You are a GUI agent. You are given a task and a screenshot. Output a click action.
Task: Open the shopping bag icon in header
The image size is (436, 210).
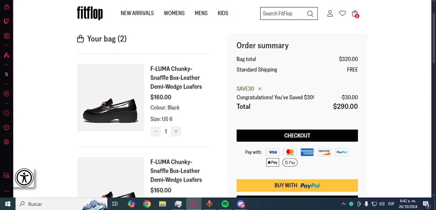(355, 13)
